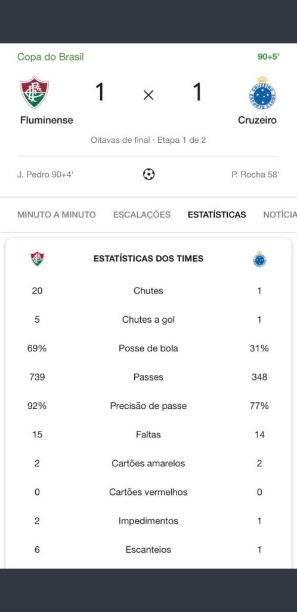Click the soccer ball goals icon
Image resolution: width=297 pixels, height=612 pixels.
coord(148,174)
